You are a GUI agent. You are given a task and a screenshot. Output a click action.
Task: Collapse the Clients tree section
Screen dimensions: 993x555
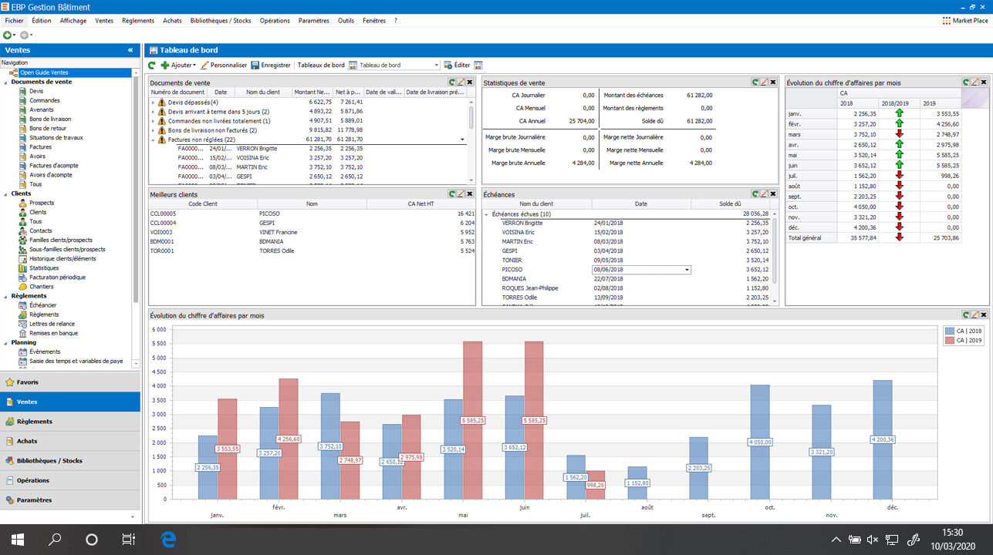[x=5, y=193]
